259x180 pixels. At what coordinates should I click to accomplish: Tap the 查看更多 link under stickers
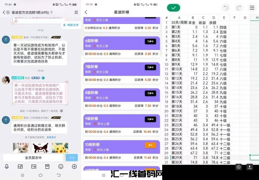tap(51, 137)
